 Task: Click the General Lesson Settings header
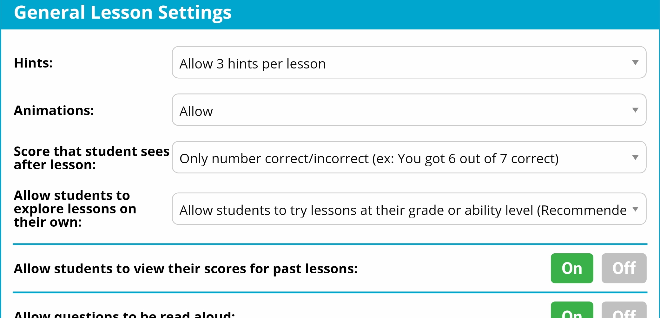click(x=123, y=13)
